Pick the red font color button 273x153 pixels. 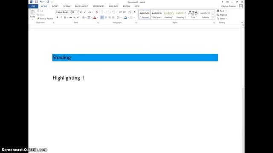click(x=95, y=17)
